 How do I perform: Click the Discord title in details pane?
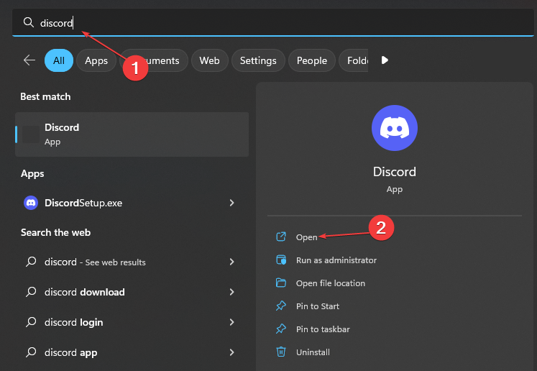tap(395, 172)
